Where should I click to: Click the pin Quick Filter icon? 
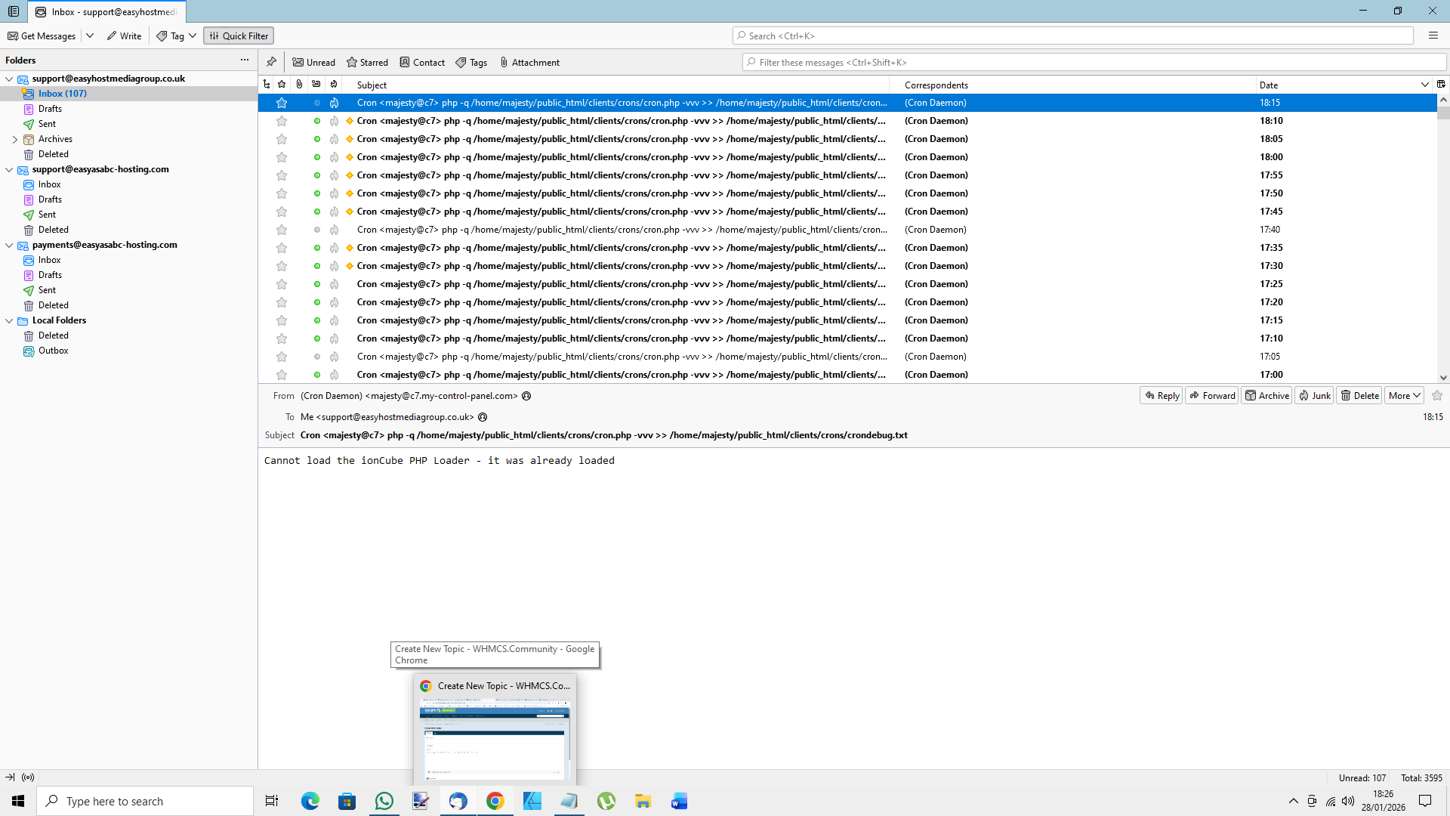271,62
